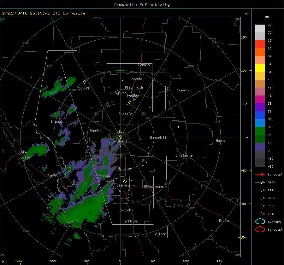Click the Banff city label
Screen dimensions: 284x265
coord(52,176)
